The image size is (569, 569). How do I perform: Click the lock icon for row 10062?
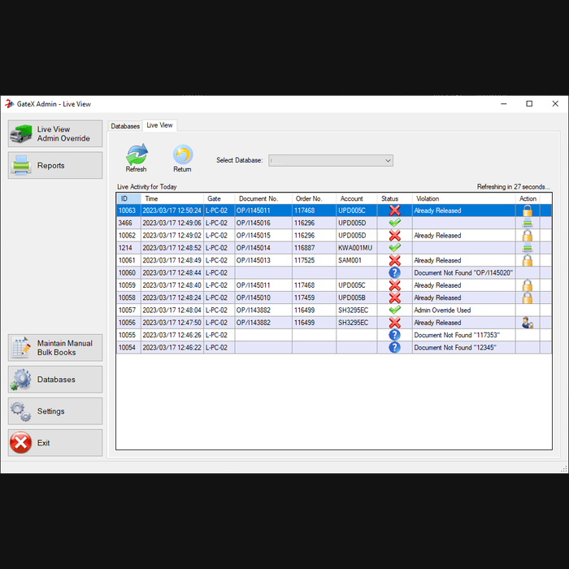tap(528, 236)
